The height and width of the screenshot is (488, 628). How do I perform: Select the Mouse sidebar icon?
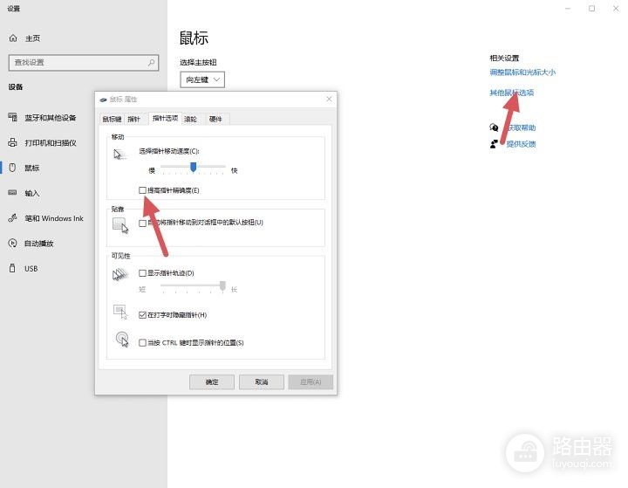[12, 168]
